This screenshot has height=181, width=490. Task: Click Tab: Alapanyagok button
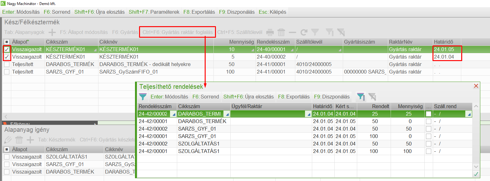pos(24,32)
